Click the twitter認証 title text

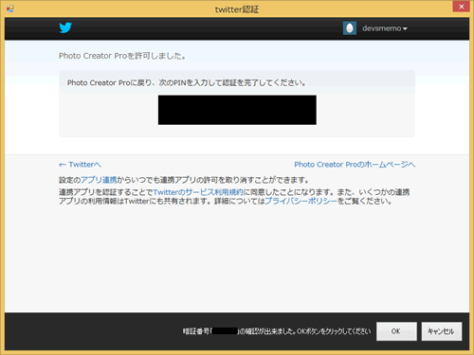(237, 9)
